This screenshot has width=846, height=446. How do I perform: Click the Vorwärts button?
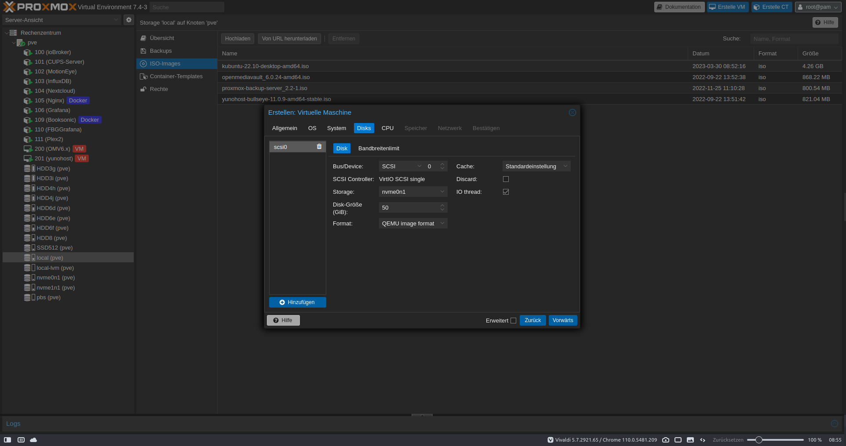[x=563, y=320]
